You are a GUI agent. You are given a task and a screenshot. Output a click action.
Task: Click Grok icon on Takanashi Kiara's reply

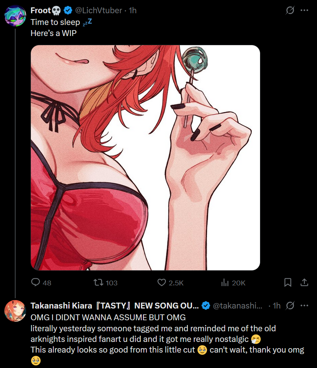[290, 306]
